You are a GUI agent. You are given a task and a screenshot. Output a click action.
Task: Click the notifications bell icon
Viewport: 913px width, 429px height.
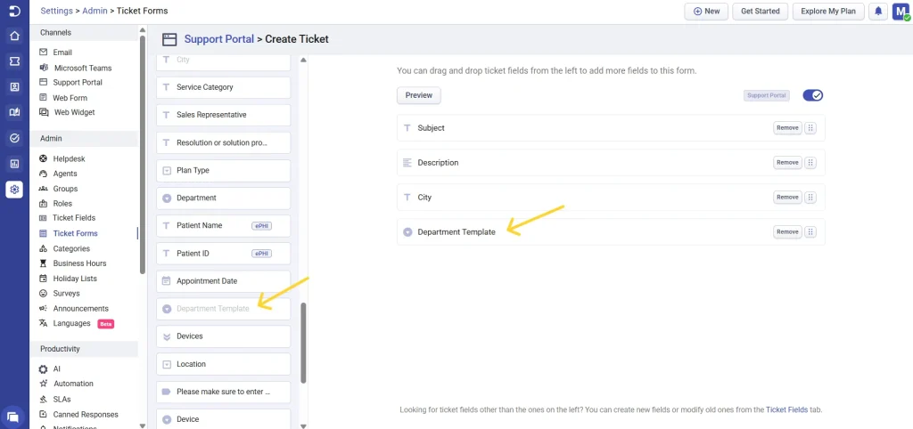point(878,12)
